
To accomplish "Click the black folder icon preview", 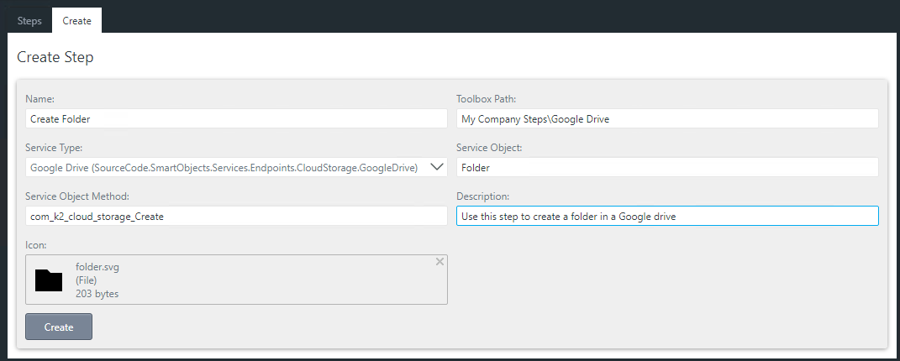I will [x=49, y=280].
